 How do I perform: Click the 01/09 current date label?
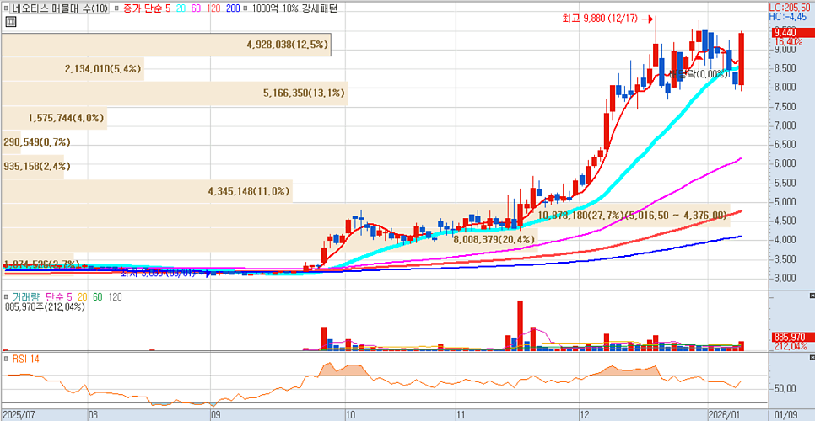pyautogui.click(x=785, y=415)
